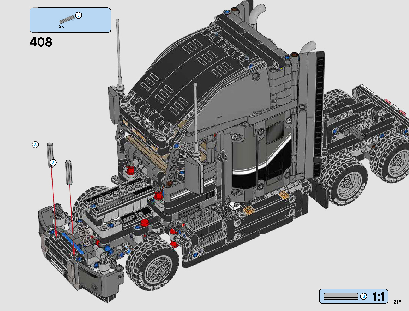Select the axle part in the parts box
409x311 pixels.
click(67, 20)
